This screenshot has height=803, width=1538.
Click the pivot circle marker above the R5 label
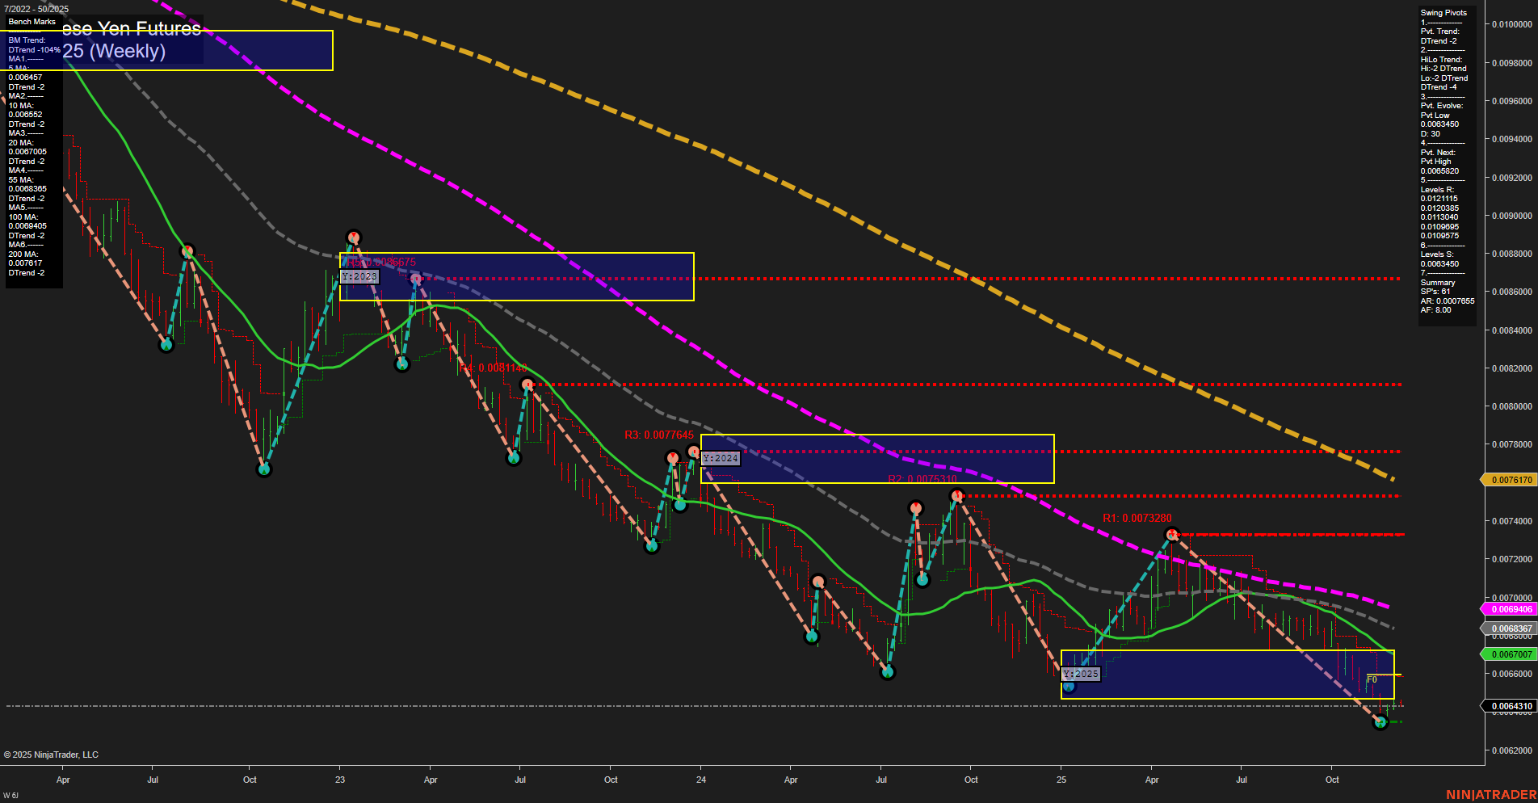click(354, 236)
